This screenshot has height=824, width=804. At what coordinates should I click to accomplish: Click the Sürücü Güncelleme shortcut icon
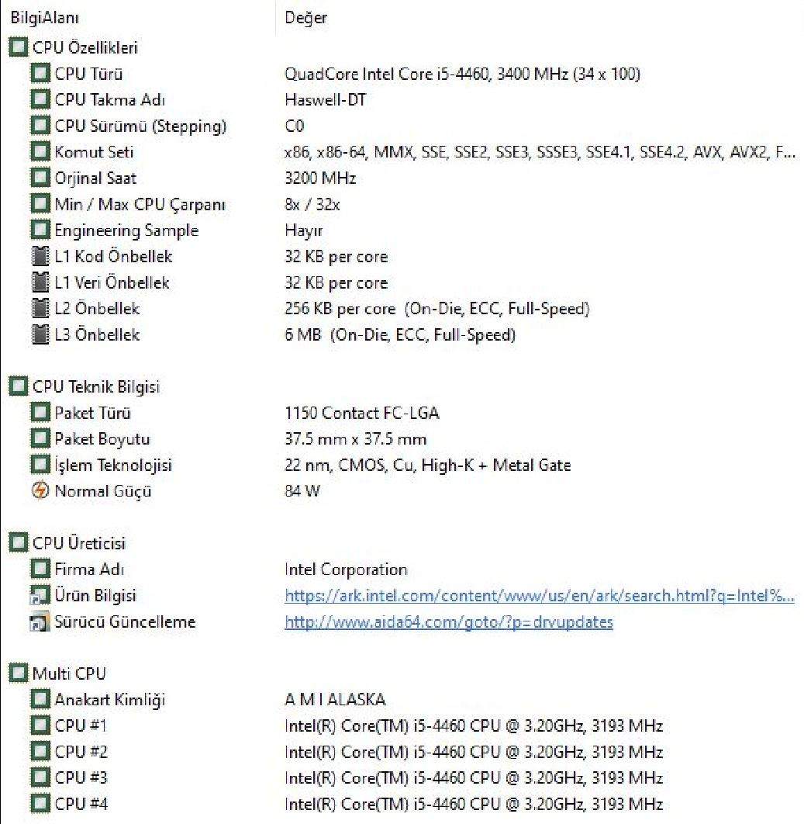coord(40,621)
